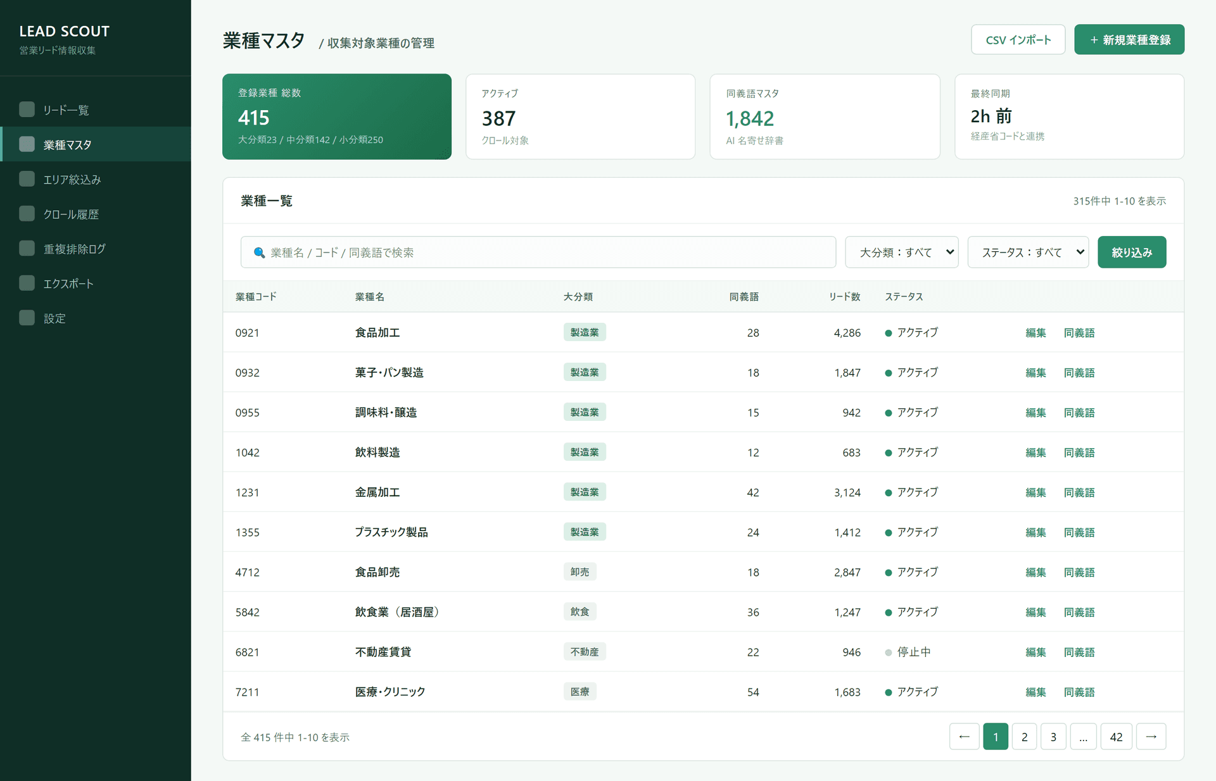
Task: Click the 同義語マスタ 1,842 card
Action: pos(825,116)
